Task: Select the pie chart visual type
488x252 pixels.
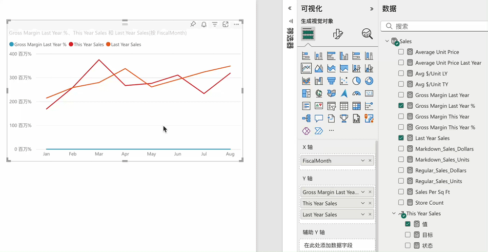Action: click(357, 81)
